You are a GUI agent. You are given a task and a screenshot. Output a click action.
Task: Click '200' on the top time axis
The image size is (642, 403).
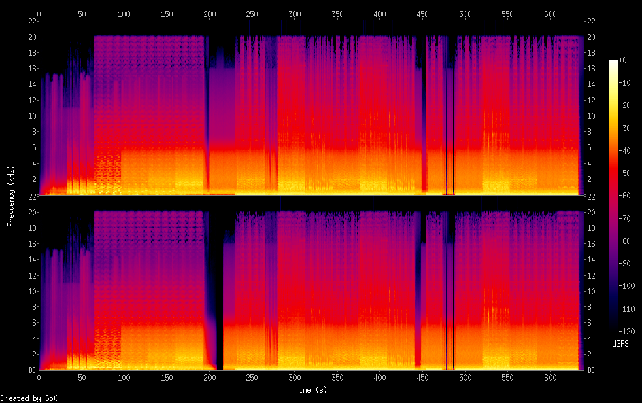(x=209, y=14)
